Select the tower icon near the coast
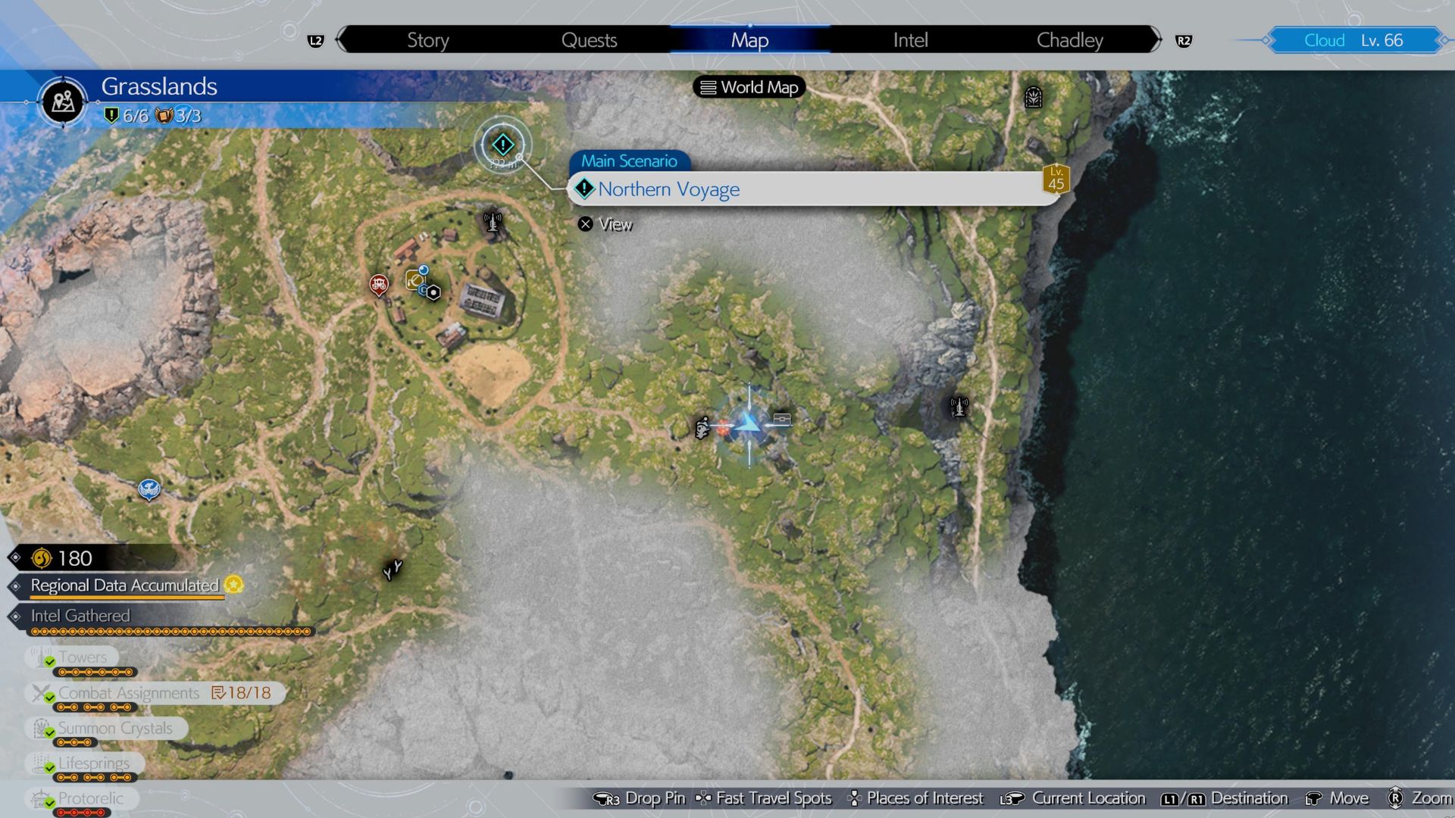 pos(959,407)
